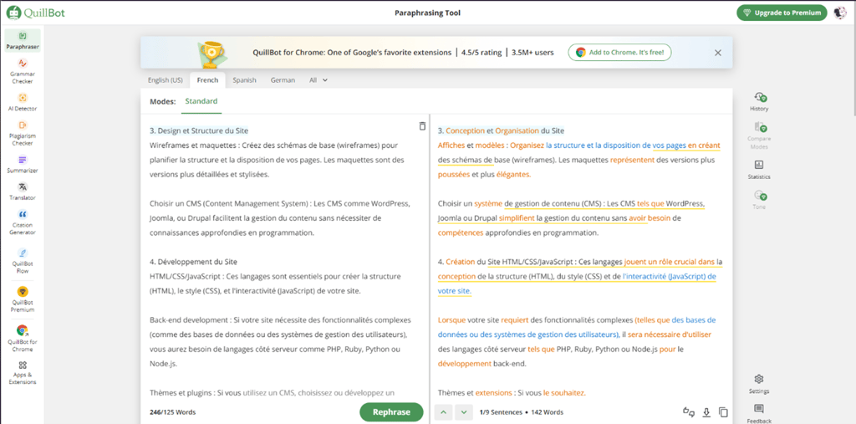Viewport: 856px width, 424px height.
Task: Open the Citation Generator tool
Action: coord(23,222)
